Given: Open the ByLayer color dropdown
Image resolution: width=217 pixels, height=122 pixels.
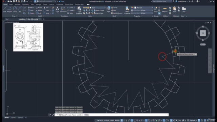Looking at the screenshot, I should tap(143, 7).
